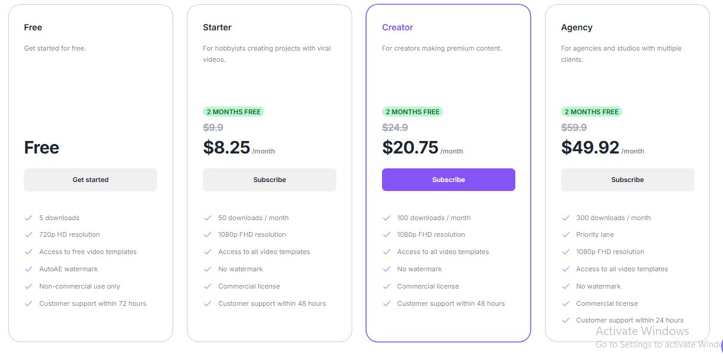Click checkmark next to "AutoAE watermark"
This screenshot has width=723, height=354.
(x=29, y=269)
